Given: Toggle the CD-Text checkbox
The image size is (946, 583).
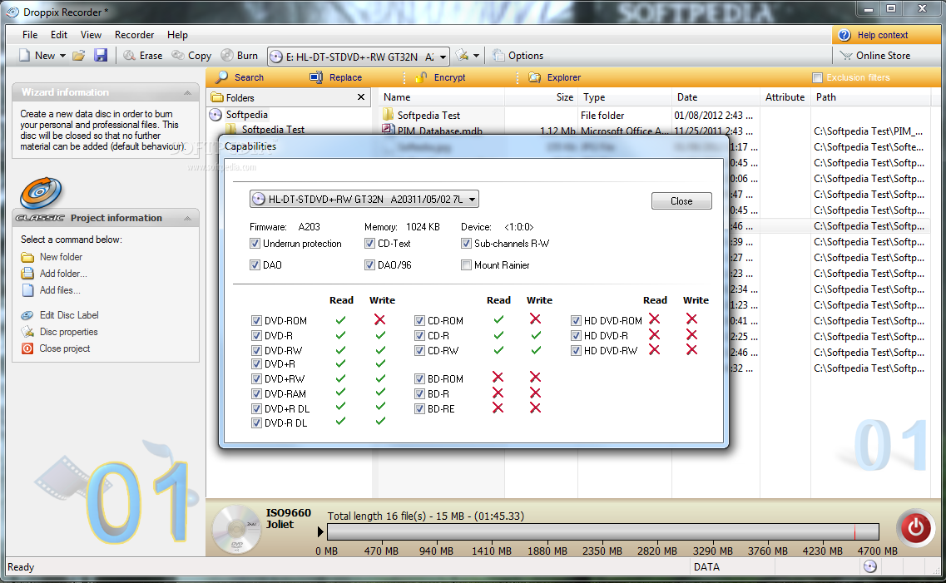Looking at the screenshot, I should click(370, 244).
